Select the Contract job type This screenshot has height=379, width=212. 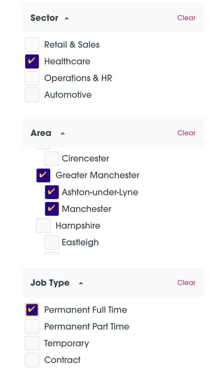32,360
